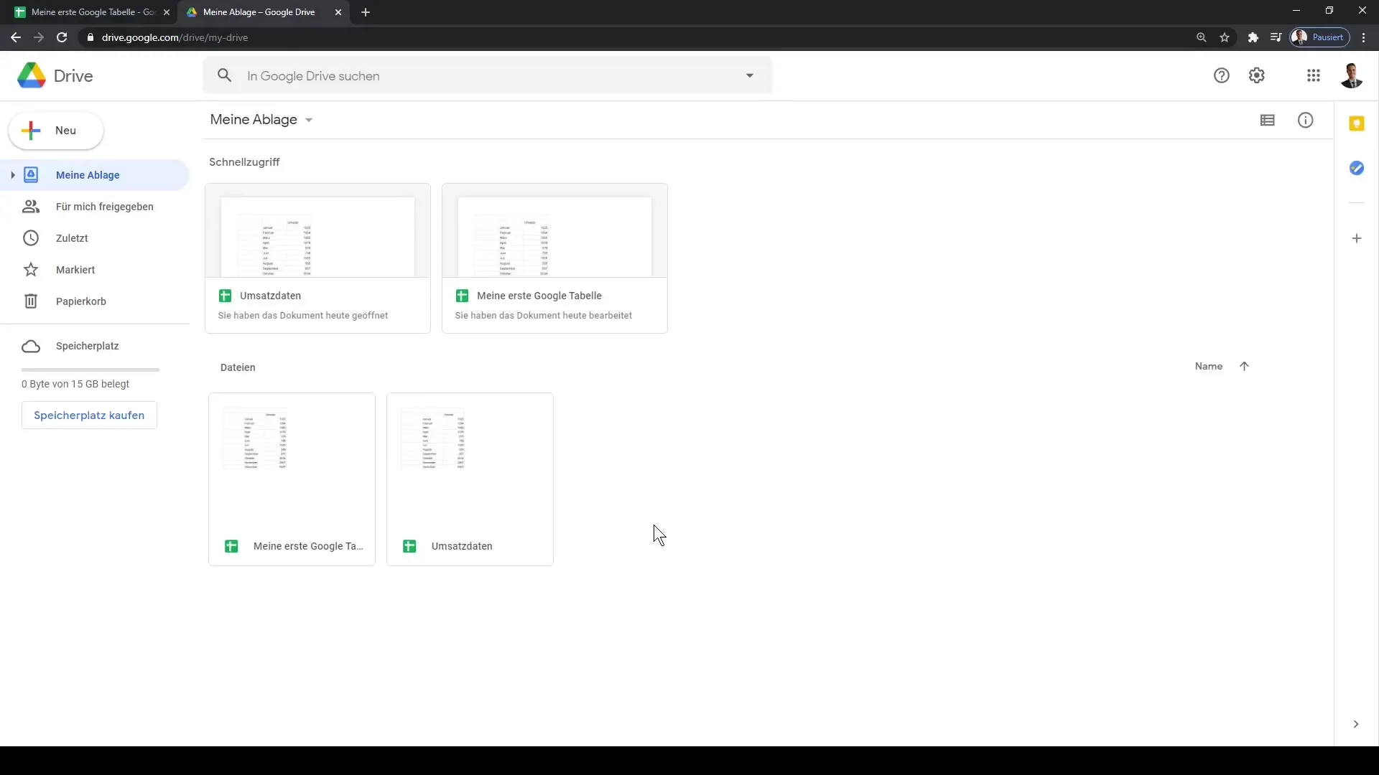Open the help question mark icon
1379x775 pixels.
[1221, 75]
